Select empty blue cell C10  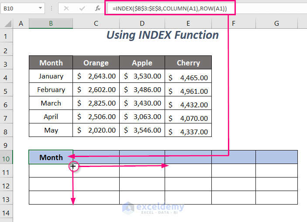click(96, 157)
